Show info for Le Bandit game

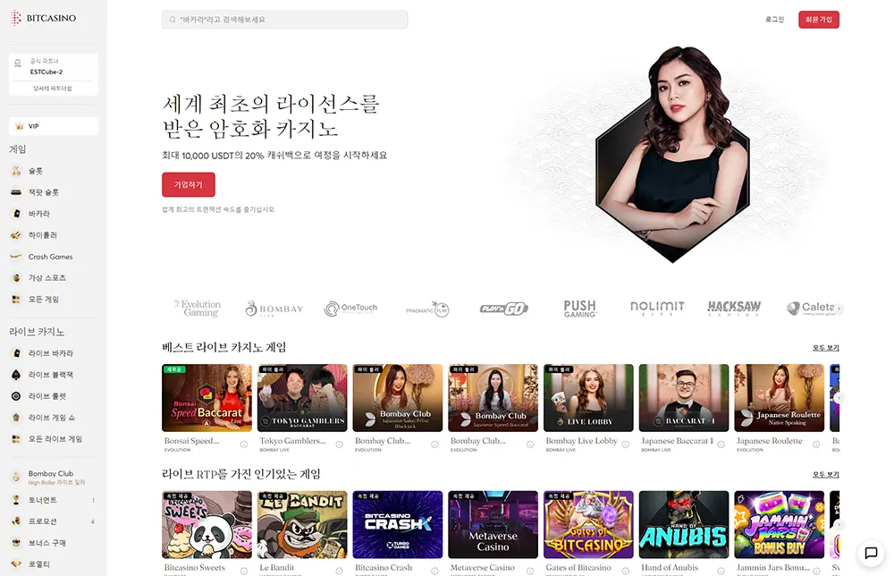tap(339, 571)
